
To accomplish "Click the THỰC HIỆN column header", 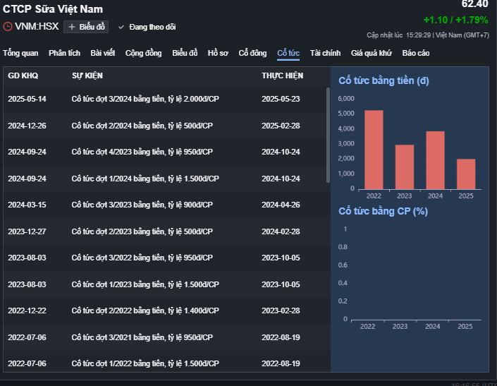I will coord(283,76).
